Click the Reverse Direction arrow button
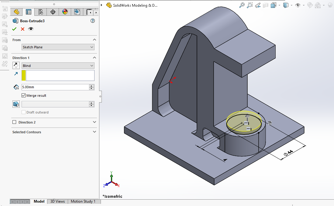334x206 pixels. click(x=16, y=65)
